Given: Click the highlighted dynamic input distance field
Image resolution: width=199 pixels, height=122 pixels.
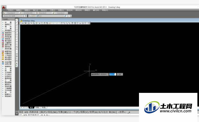Looking at the screenshot, I should click(113, 74).
